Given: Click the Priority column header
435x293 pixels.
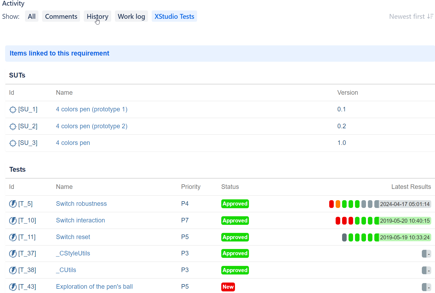Looking at the screenshot, I should click(191, 187).
